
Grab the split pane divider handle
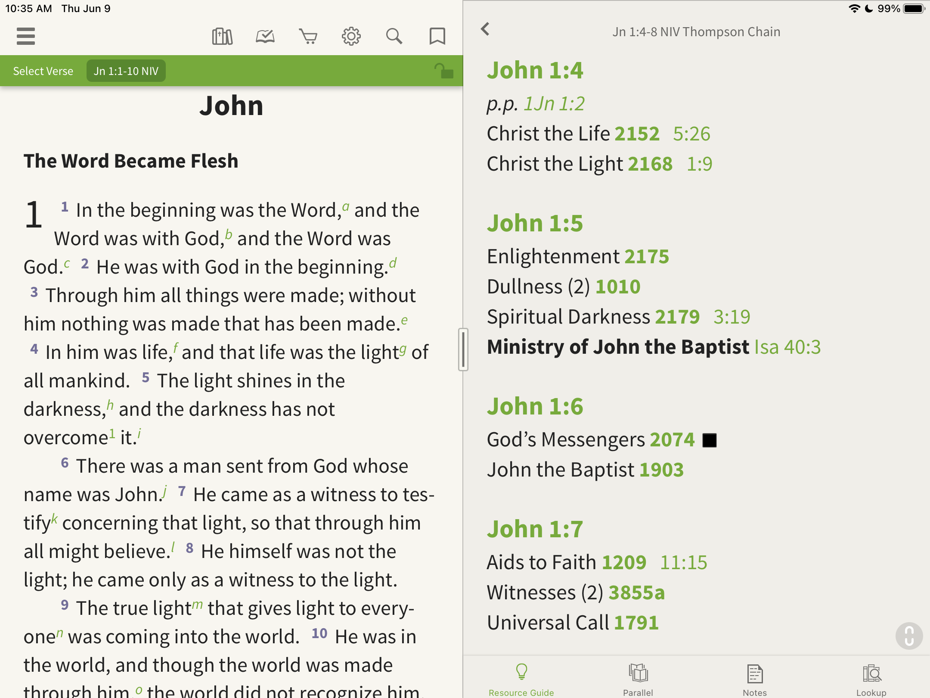click(x=463, y=349)
